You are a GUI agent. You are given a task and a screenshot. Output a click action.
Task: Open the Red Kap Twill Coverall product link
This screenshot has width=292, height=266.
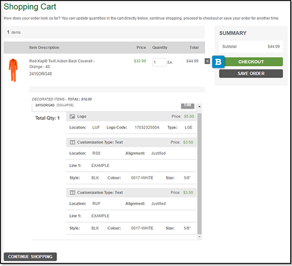coord(62,61)
